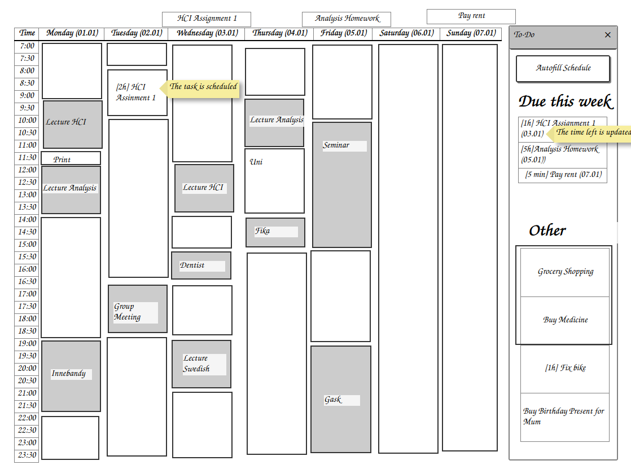This screenshot has width=631, height=465.
Task: Open the Analysis Homework deadline label
Action: pos(346,19)
